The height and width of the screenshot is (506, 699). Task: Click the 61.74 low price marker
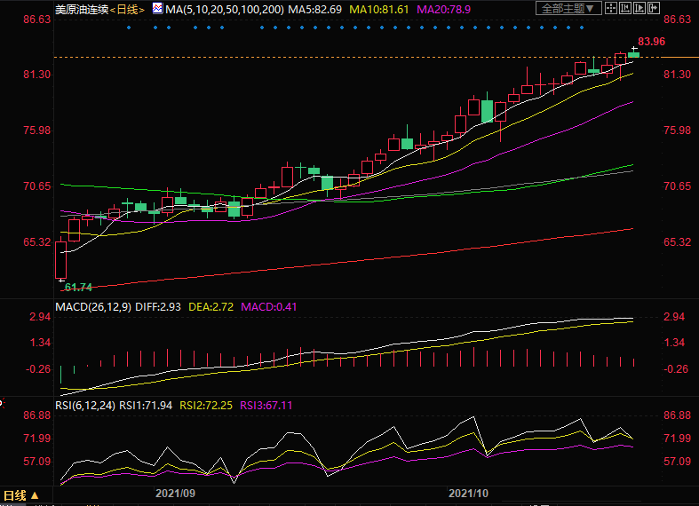click(x=78, y=287)
